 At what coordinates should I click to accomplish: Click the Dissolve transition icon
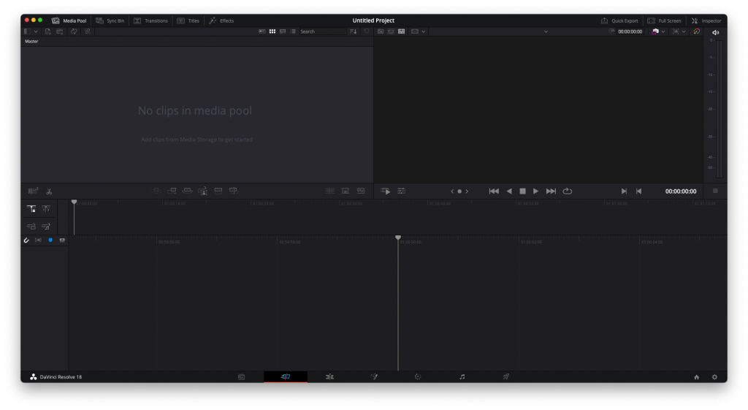point(346,191)
